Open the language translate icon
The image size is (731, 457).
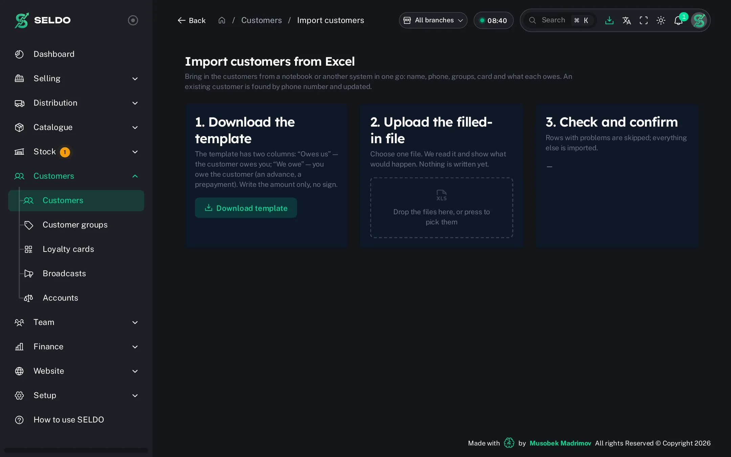pyautogui.click(x=626, y=20)
